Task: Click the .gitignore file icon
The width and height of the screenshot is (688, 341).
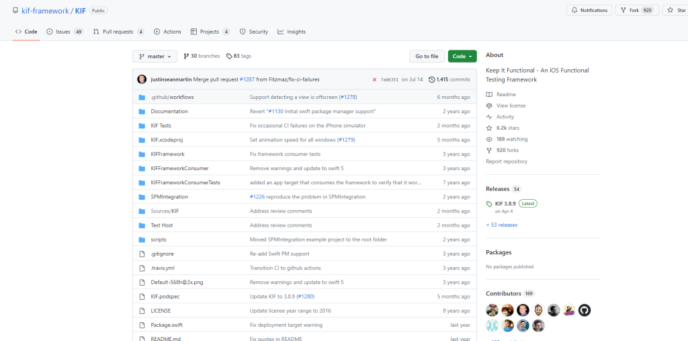Action: click(x=142, y=254)
